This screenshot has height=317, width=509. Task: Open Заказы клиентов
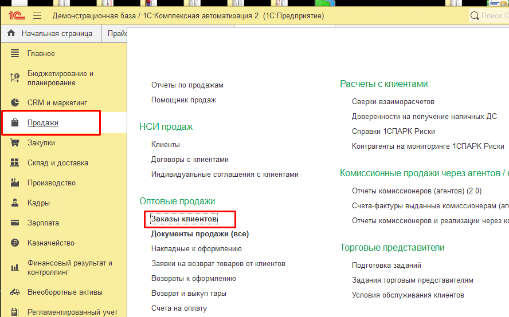(184, 219)
